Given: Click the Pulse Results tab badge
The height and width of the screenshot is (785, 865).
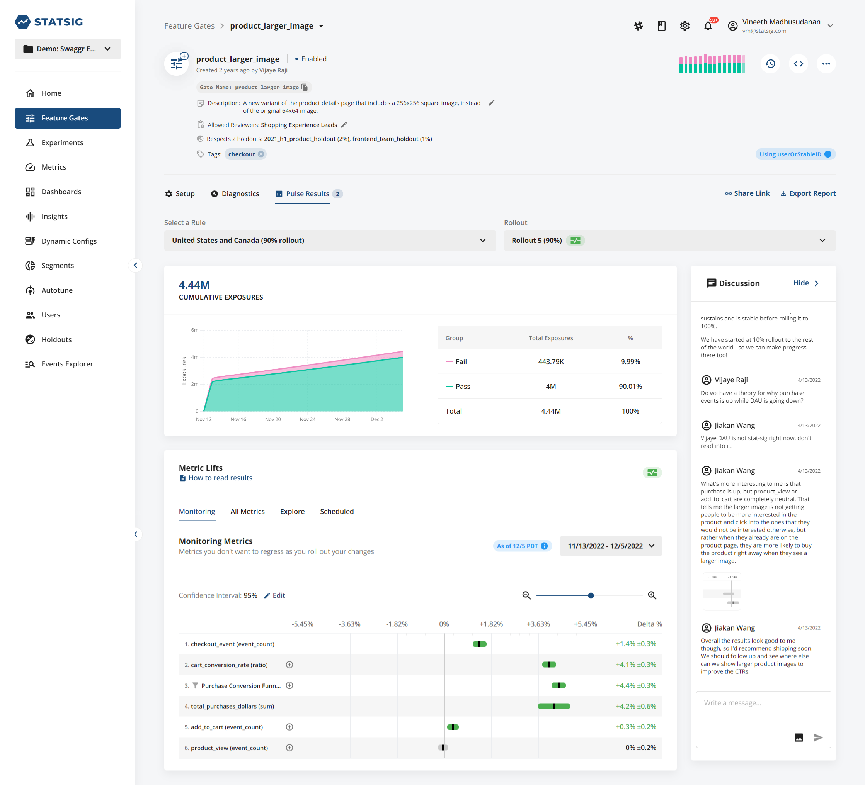Looking at the screenshot, I should (x=337, y=193).
